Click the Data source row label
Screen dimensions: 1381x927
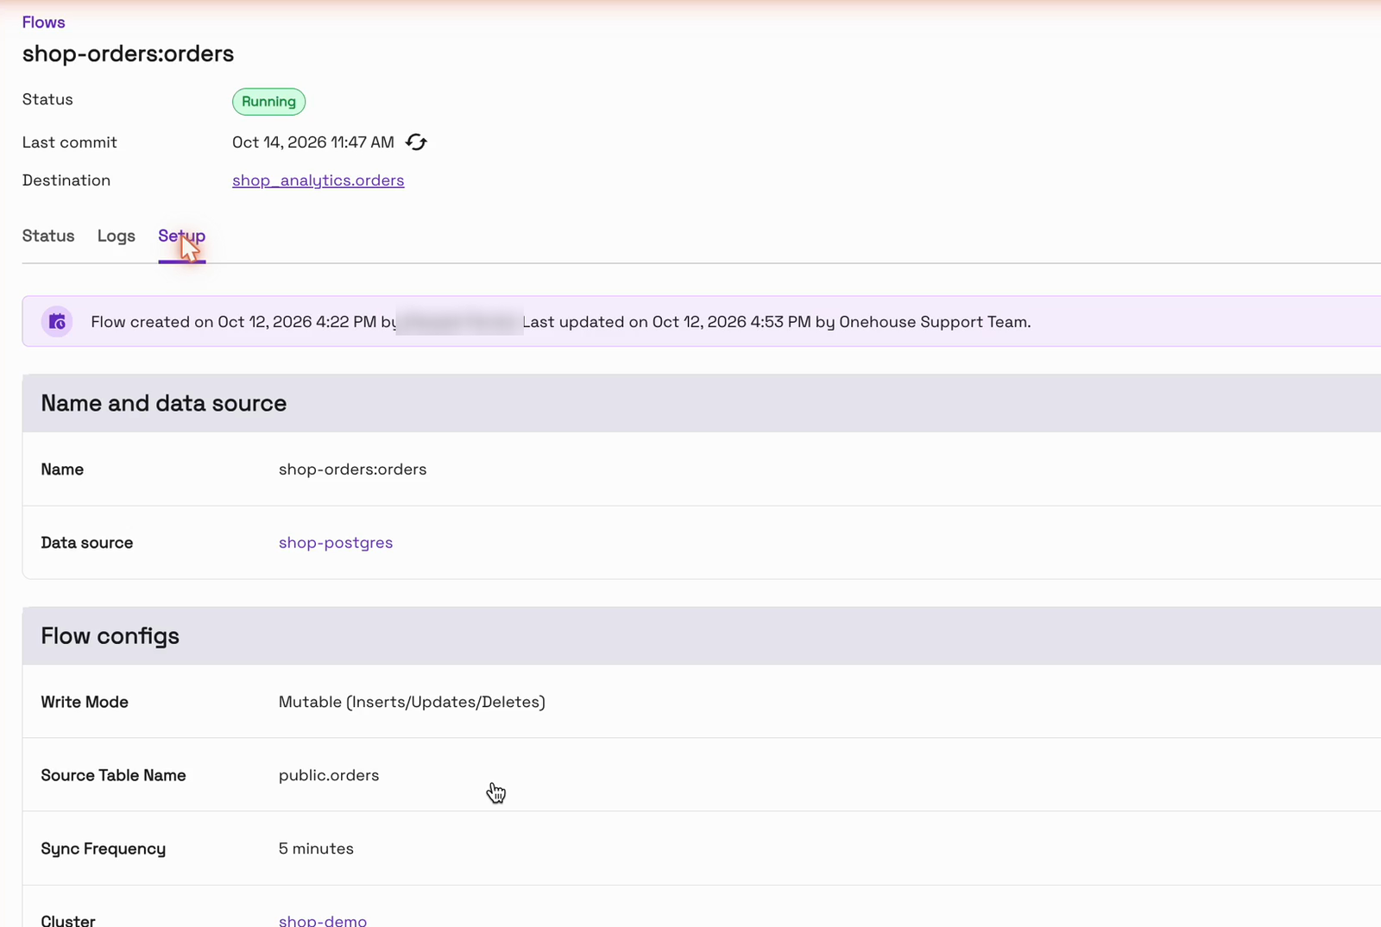(87, 543)
